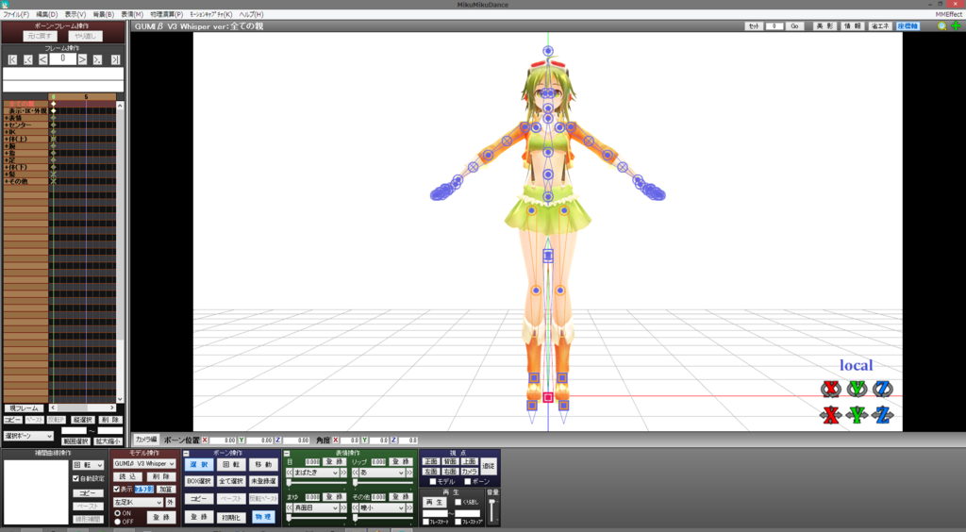This screenshot has width=966, height=532.
Task: Click the green cross pan view icon
Action: (956, 25)
